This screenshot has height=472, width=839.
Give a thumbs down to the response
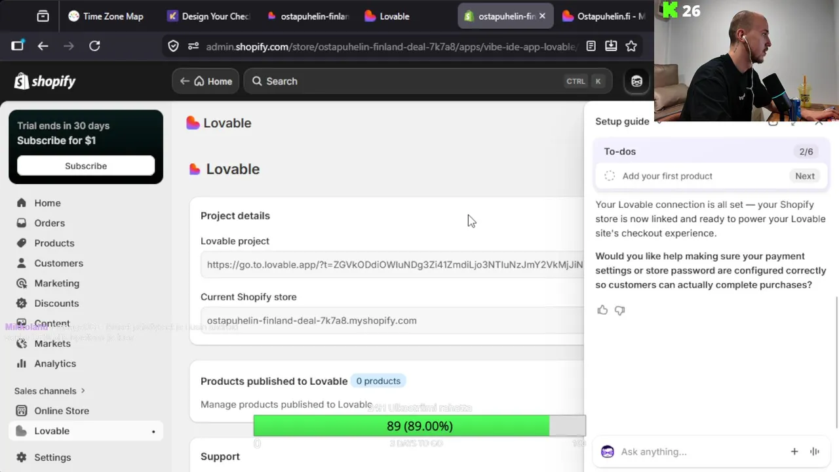(620, 310)
